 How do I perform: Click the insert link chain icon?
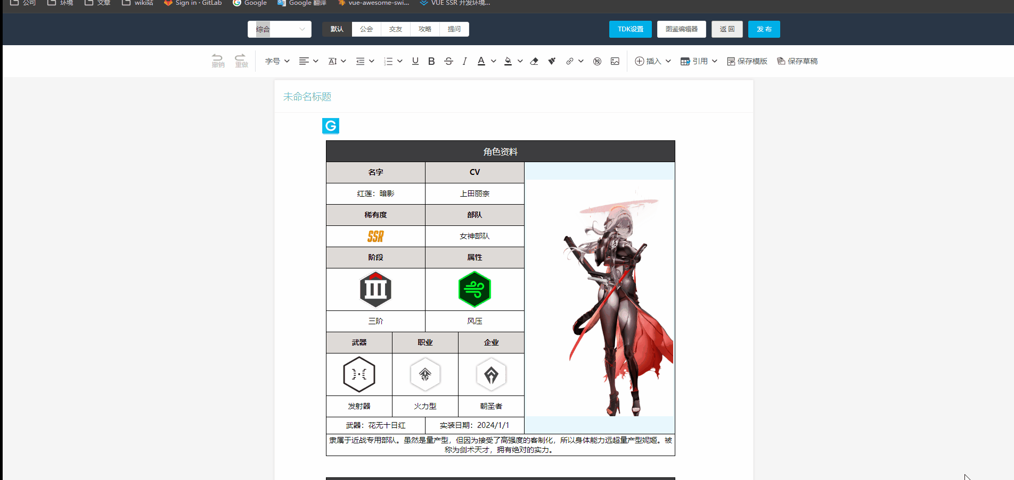point(570,61)
